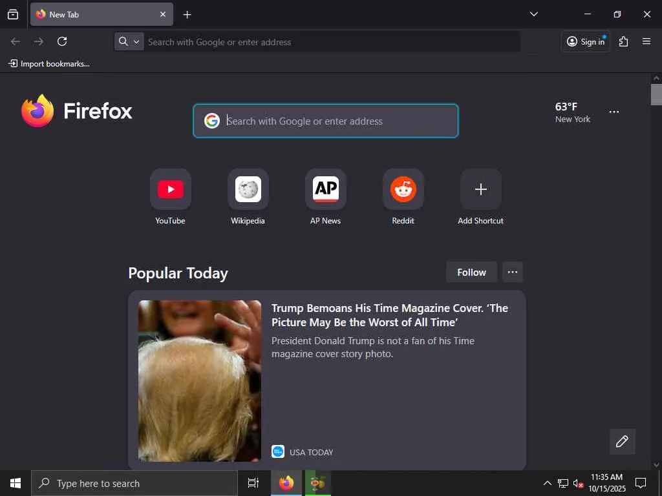Image resolution: width=662 pixels, height=496 pixels.
Task: Select the New Tab tab
Action: (x=101, y=14)
